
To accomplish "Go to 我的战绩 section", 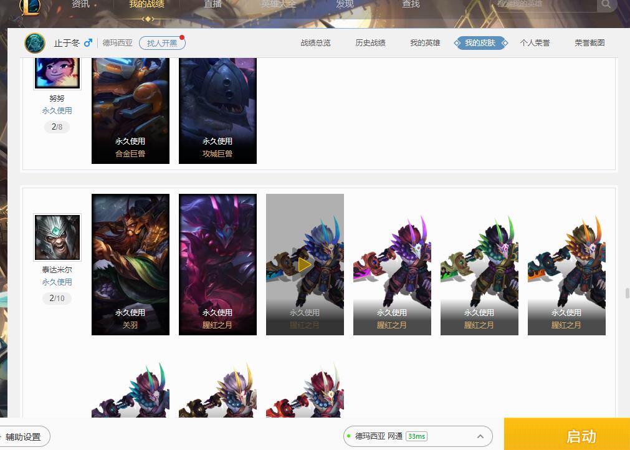I will point(147,4).
